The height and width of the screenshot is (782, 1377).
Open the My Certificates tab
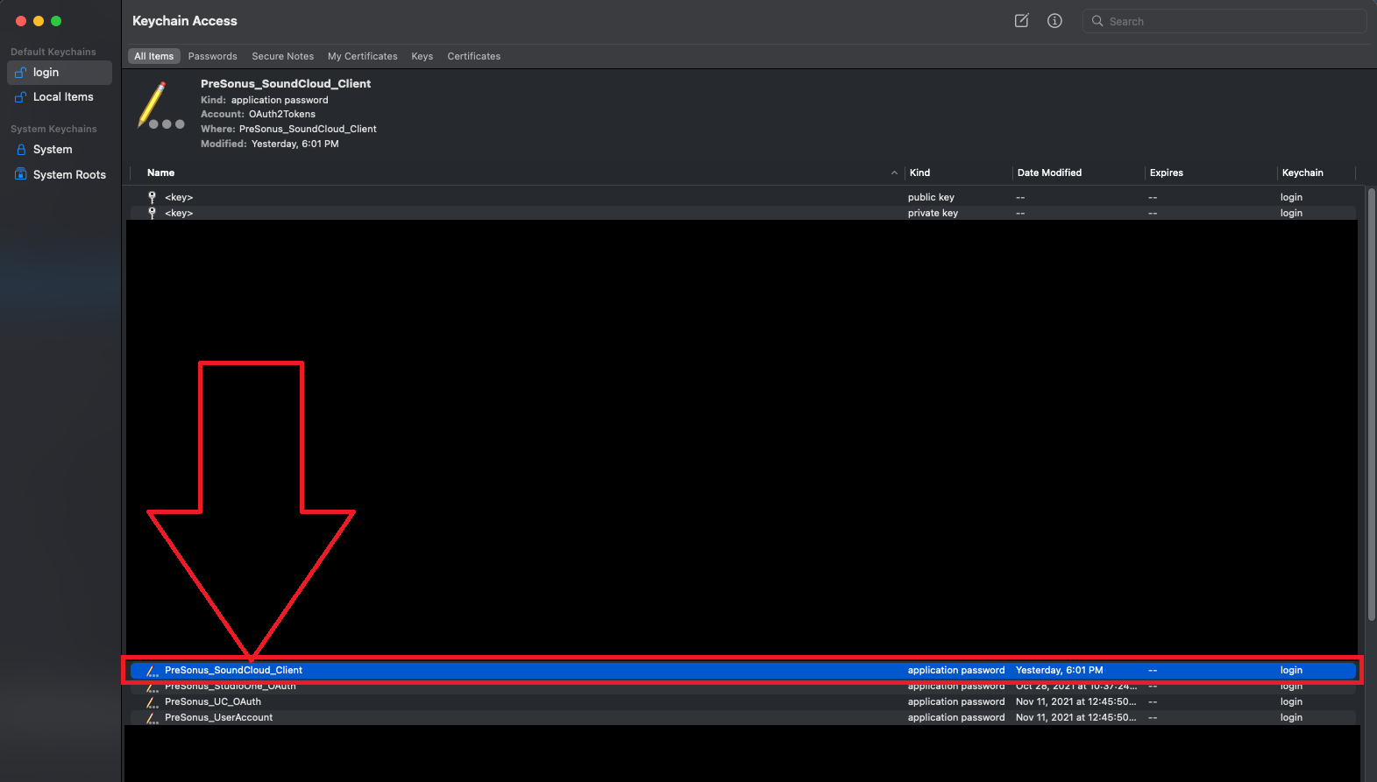coord(362,56)
